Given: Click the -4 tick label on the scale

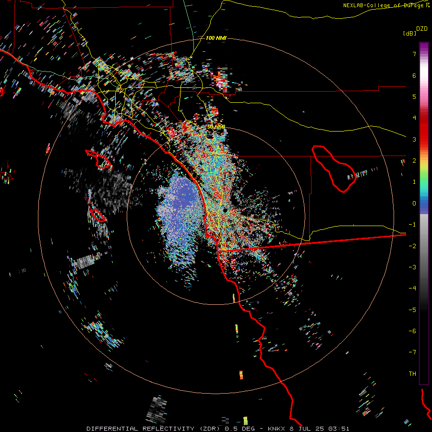Looking at the screenshot, I should tap(412, 288).
